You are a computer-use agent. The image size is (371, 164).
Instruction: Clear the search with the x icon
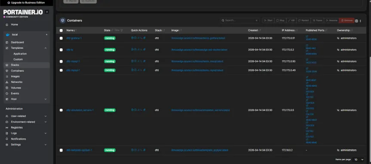(x=257, y=21)
